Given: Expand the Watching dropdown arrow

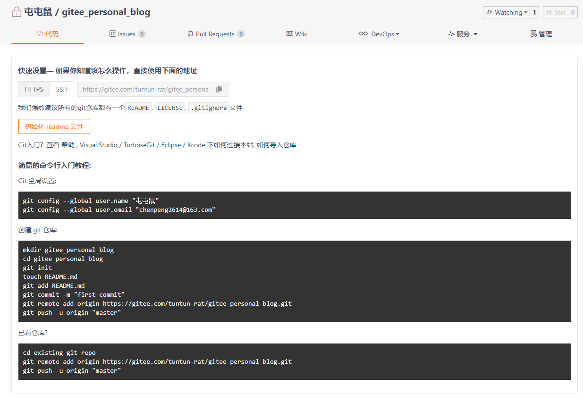Looking at the screenshot, I should click(x=526, y=13).
